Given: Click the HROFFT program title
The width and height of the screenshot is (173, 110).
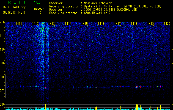Looking at the screenshot, I should click(x=17, y=2).
